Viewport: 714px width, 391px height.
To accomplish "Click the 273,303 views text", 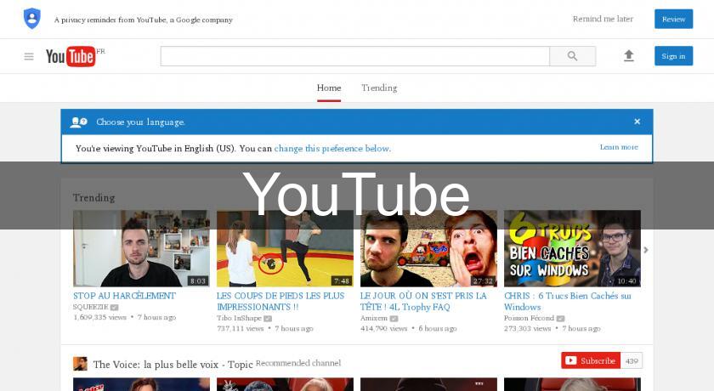I will (x=527, y=328).
